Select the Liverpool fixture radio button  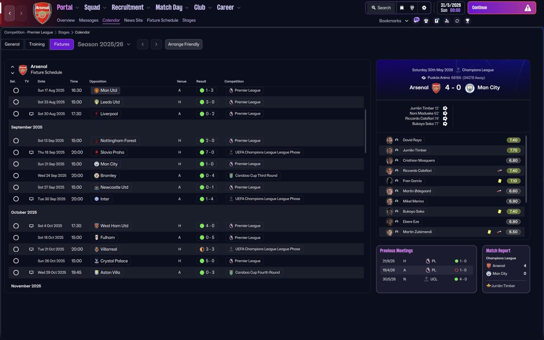(x=16, y=114)
